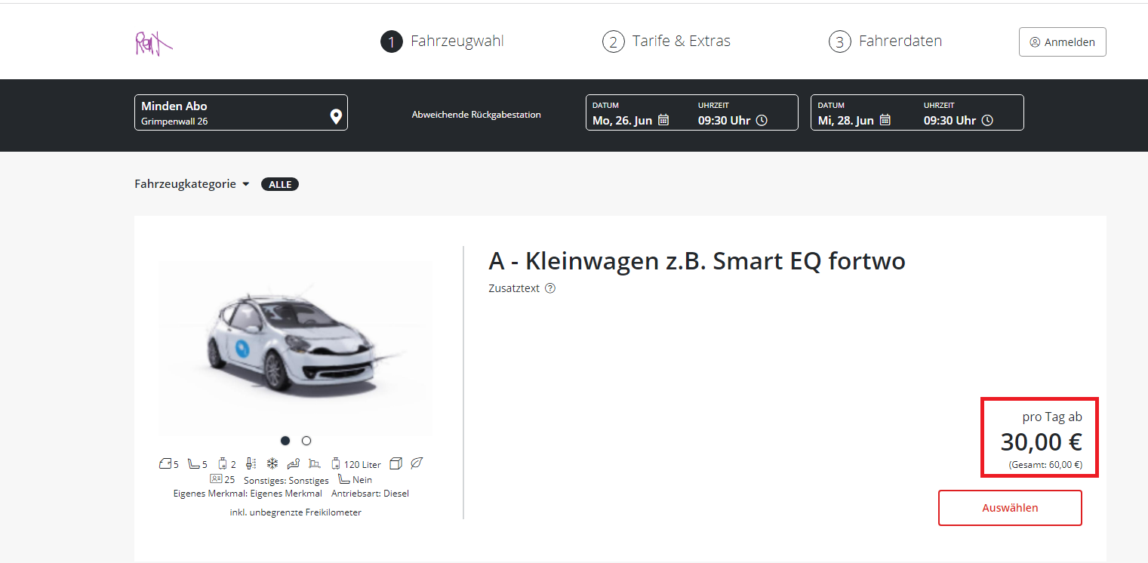Click the location pin icon for Minden Abo

(336, 115)
